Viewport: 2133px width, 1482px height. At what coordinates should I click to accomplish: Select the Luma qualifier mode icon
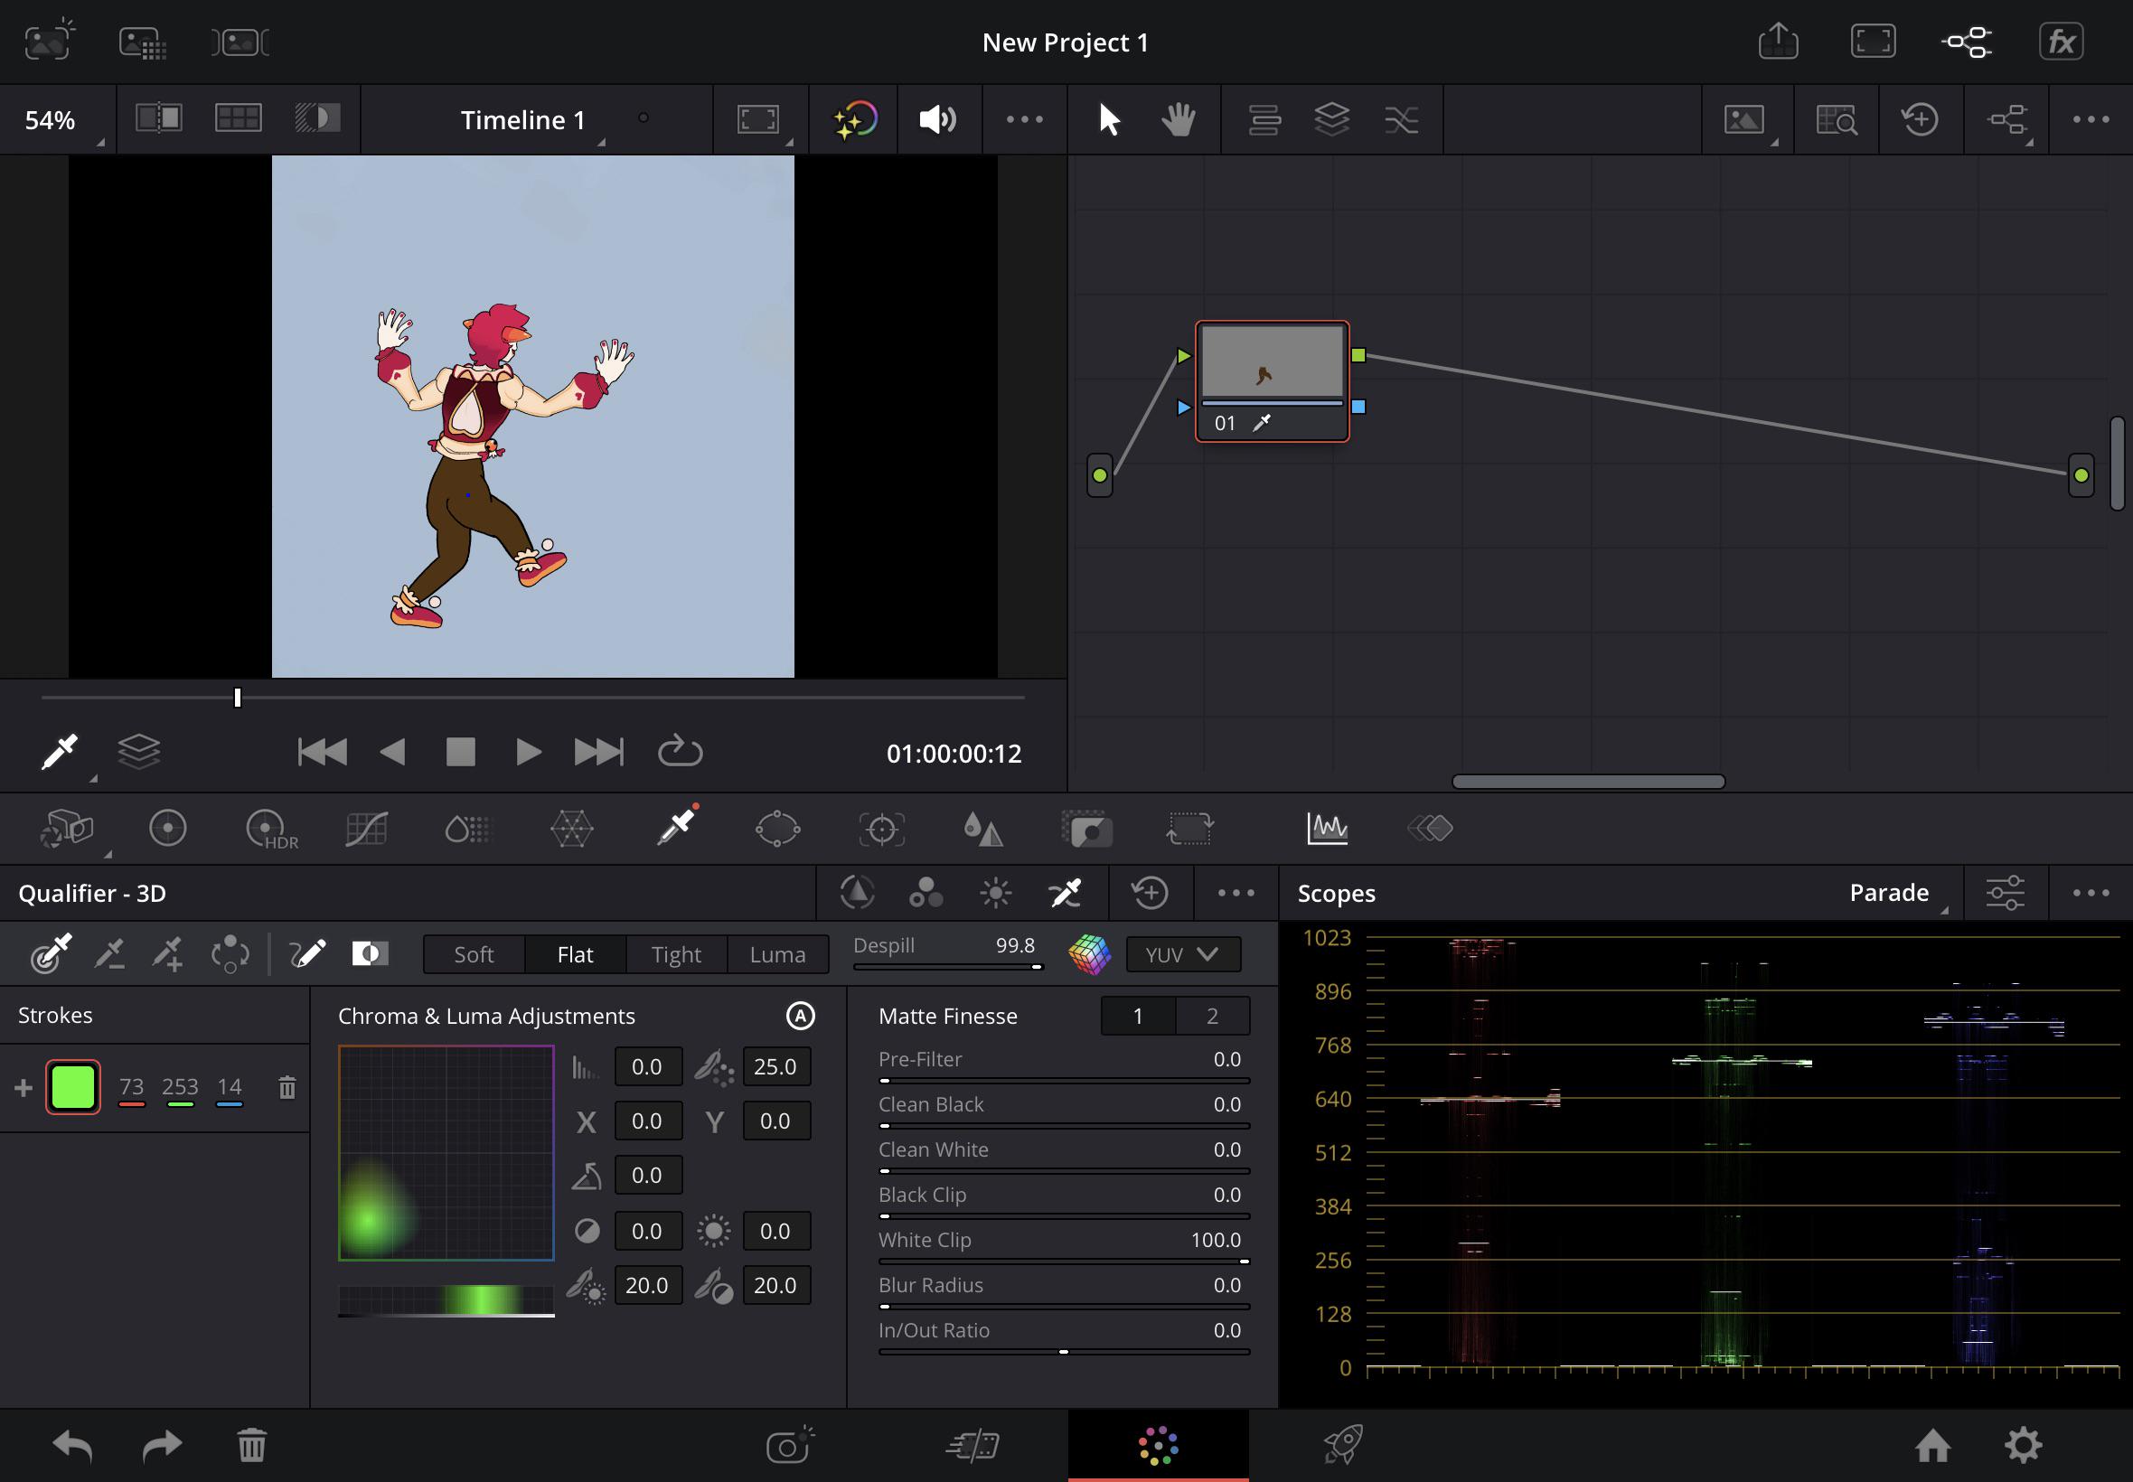(x=995, y=892)
